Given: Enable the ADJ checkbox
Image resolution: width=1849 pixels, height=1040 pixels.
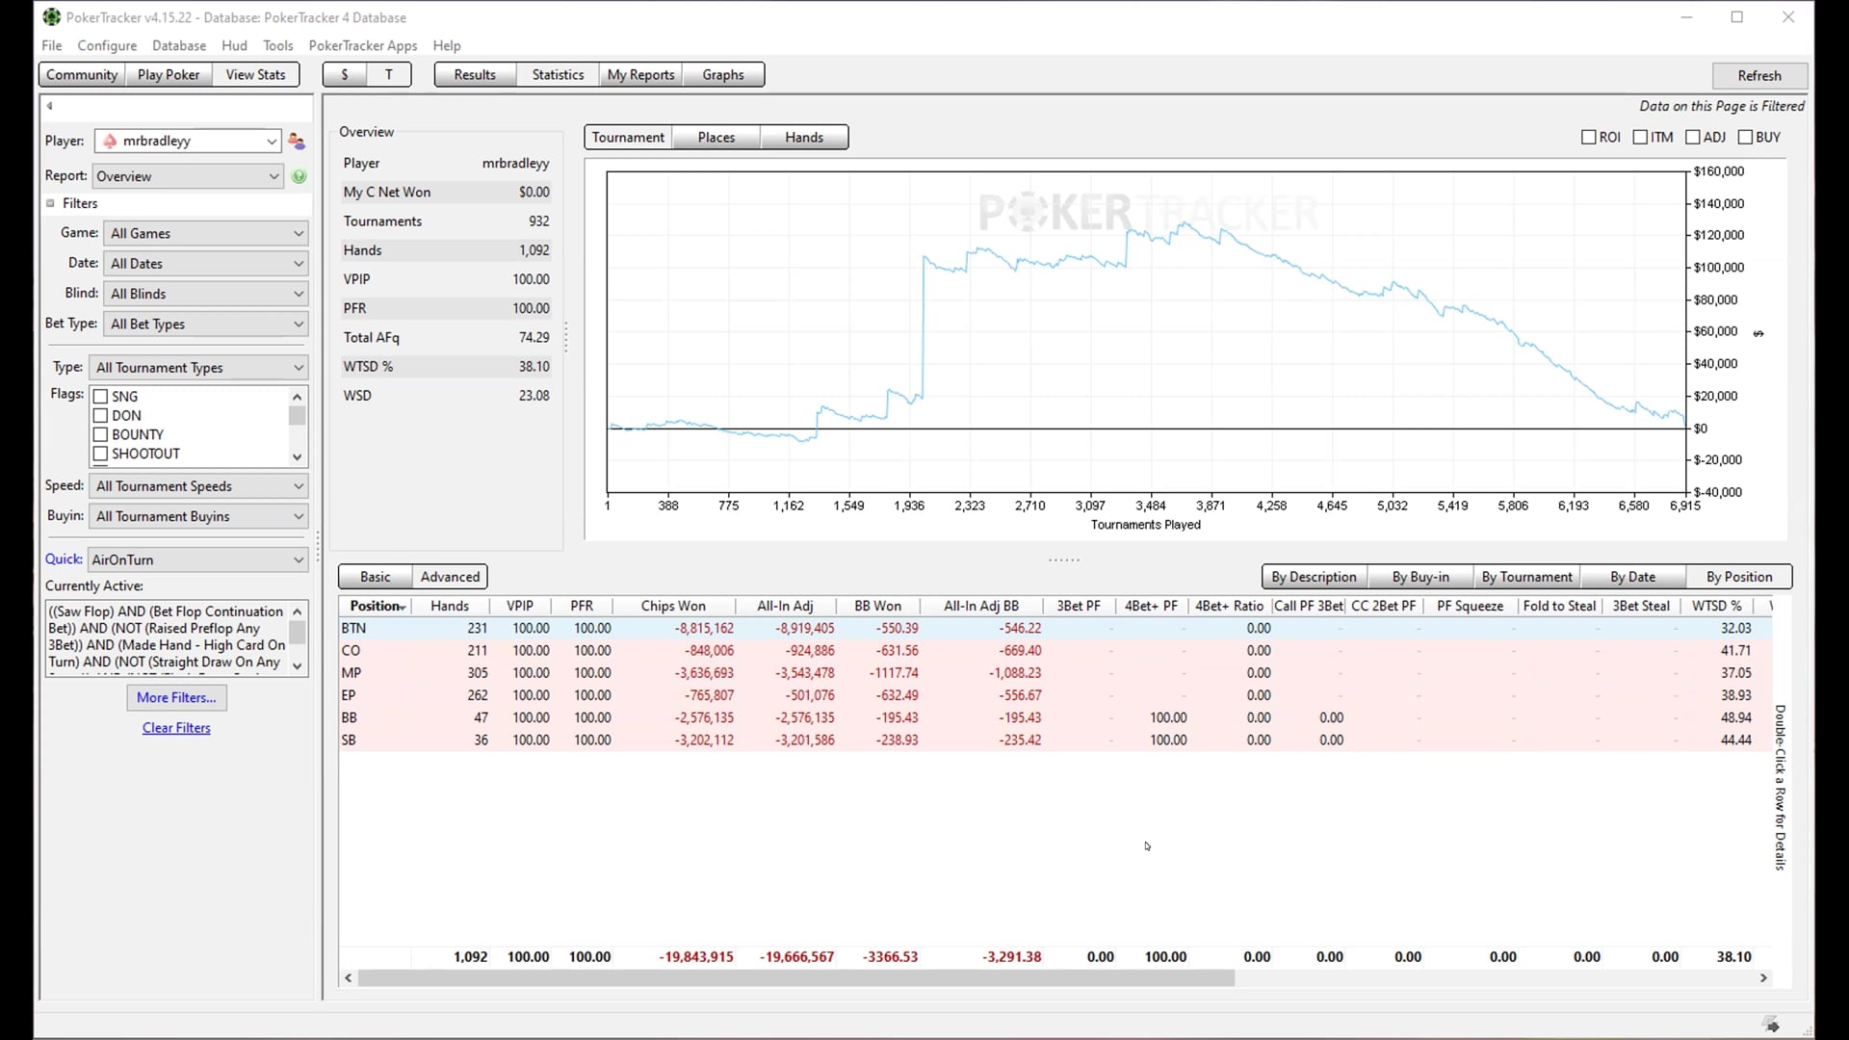Looking at the screenshot, I should (1693, 138).
